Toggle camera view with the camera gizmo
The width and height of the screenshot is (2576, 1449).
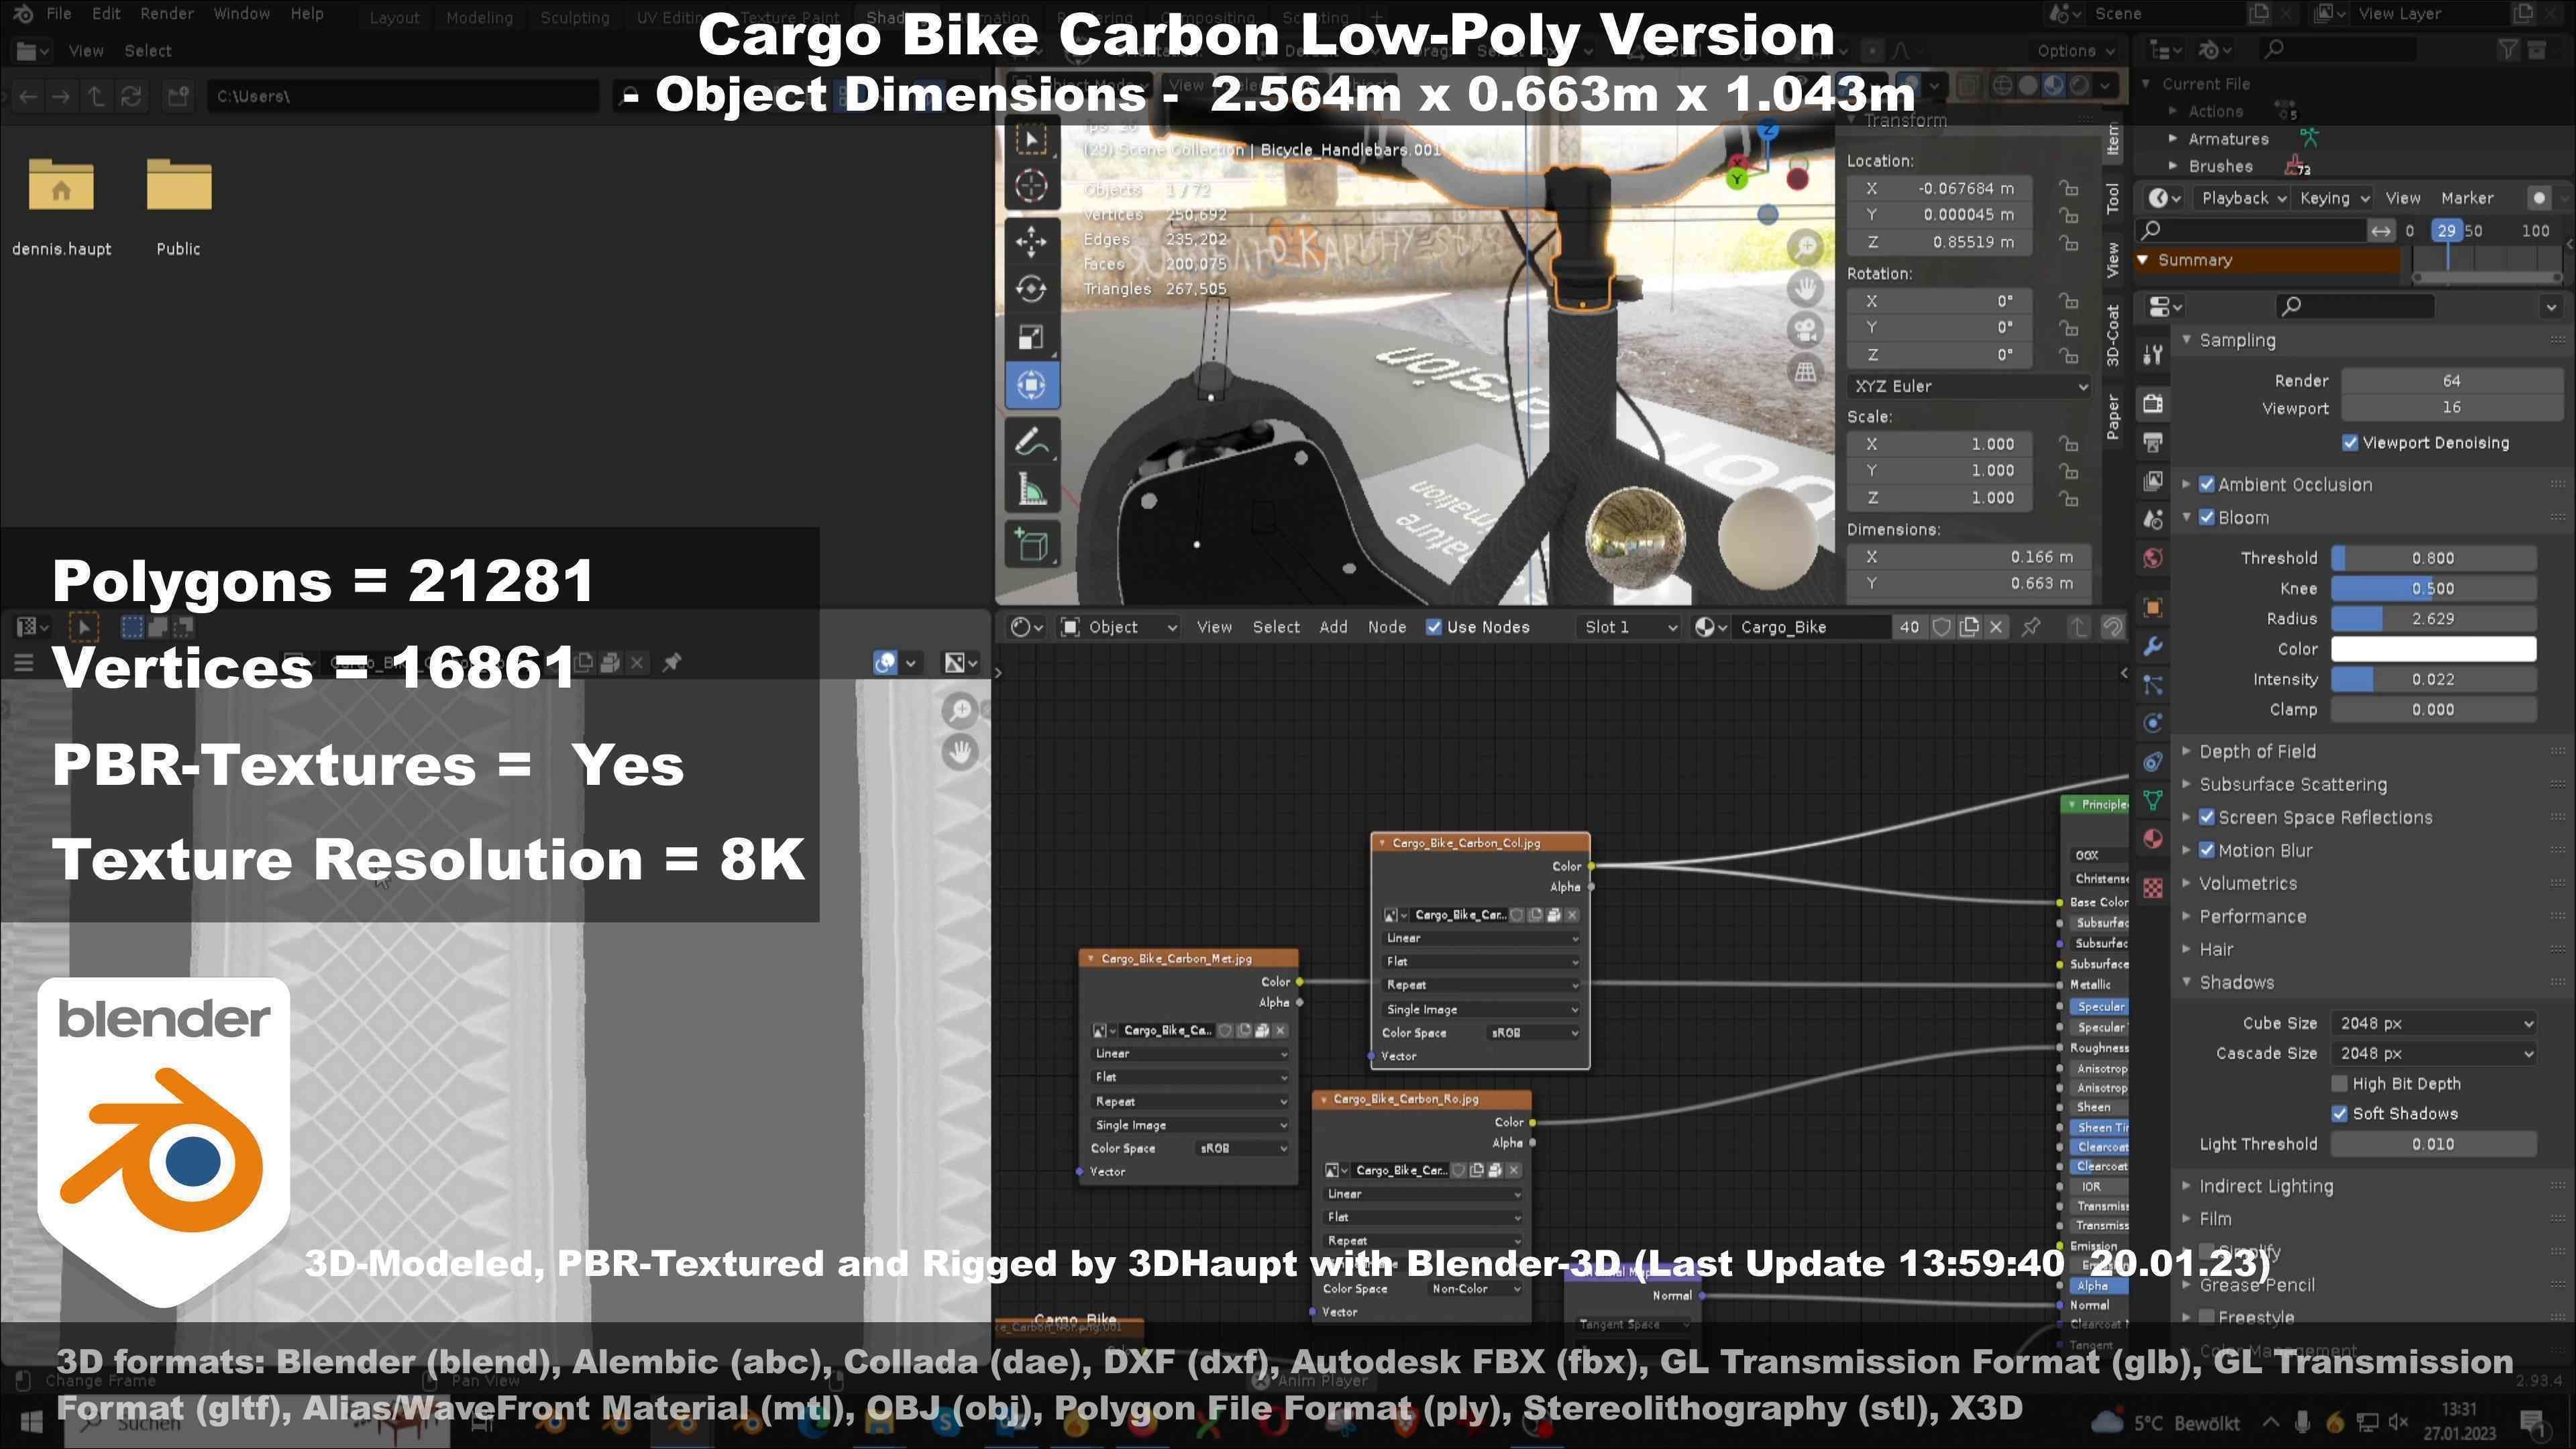click(1805, 330)
